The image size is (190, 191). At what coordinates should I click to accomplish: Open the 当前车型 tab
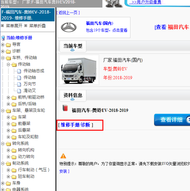tap(73, 47)
